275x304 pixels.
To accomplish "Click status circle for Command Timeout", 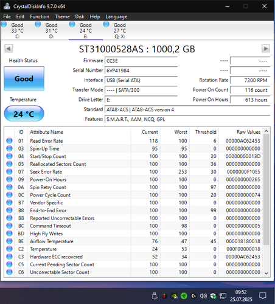I will pos(9,226).
